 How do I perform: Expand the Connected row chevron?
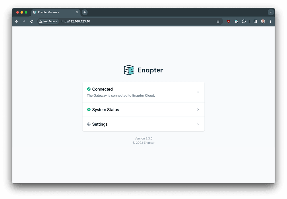click(x=198, y=92)
